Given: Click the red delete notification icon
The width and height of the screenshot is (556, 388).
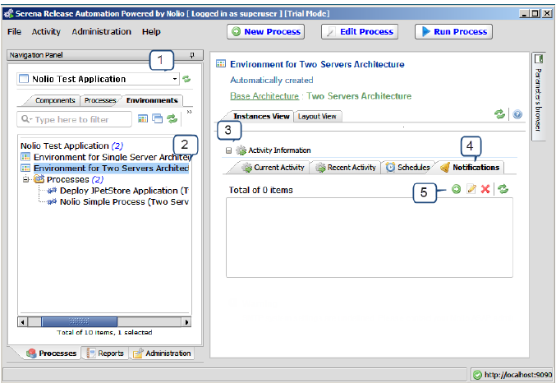Looking at the screenshot, I should coord(485,190).
